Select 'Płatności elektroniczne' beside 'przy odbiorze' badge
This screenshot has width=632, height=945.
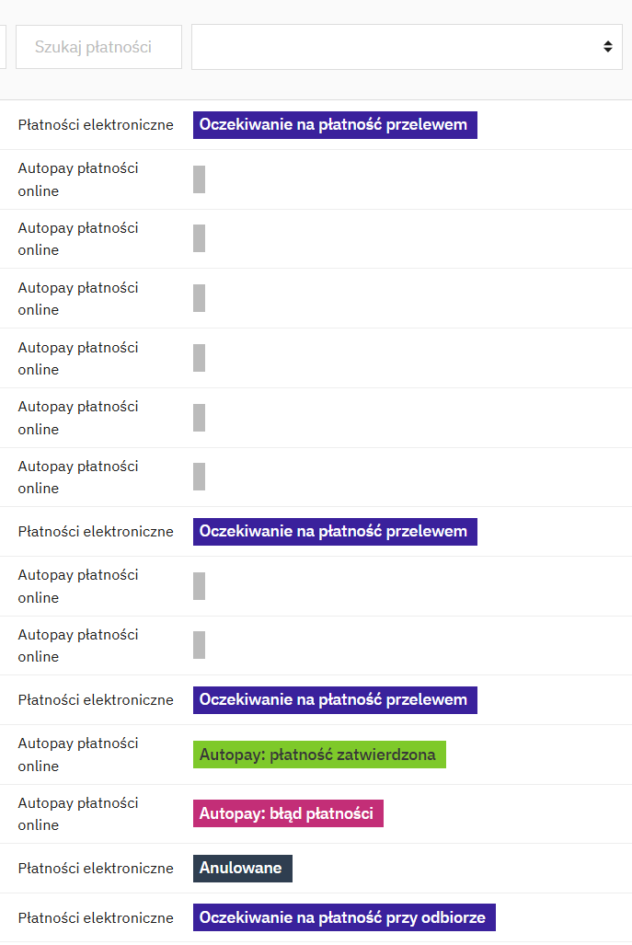point(96,918)
